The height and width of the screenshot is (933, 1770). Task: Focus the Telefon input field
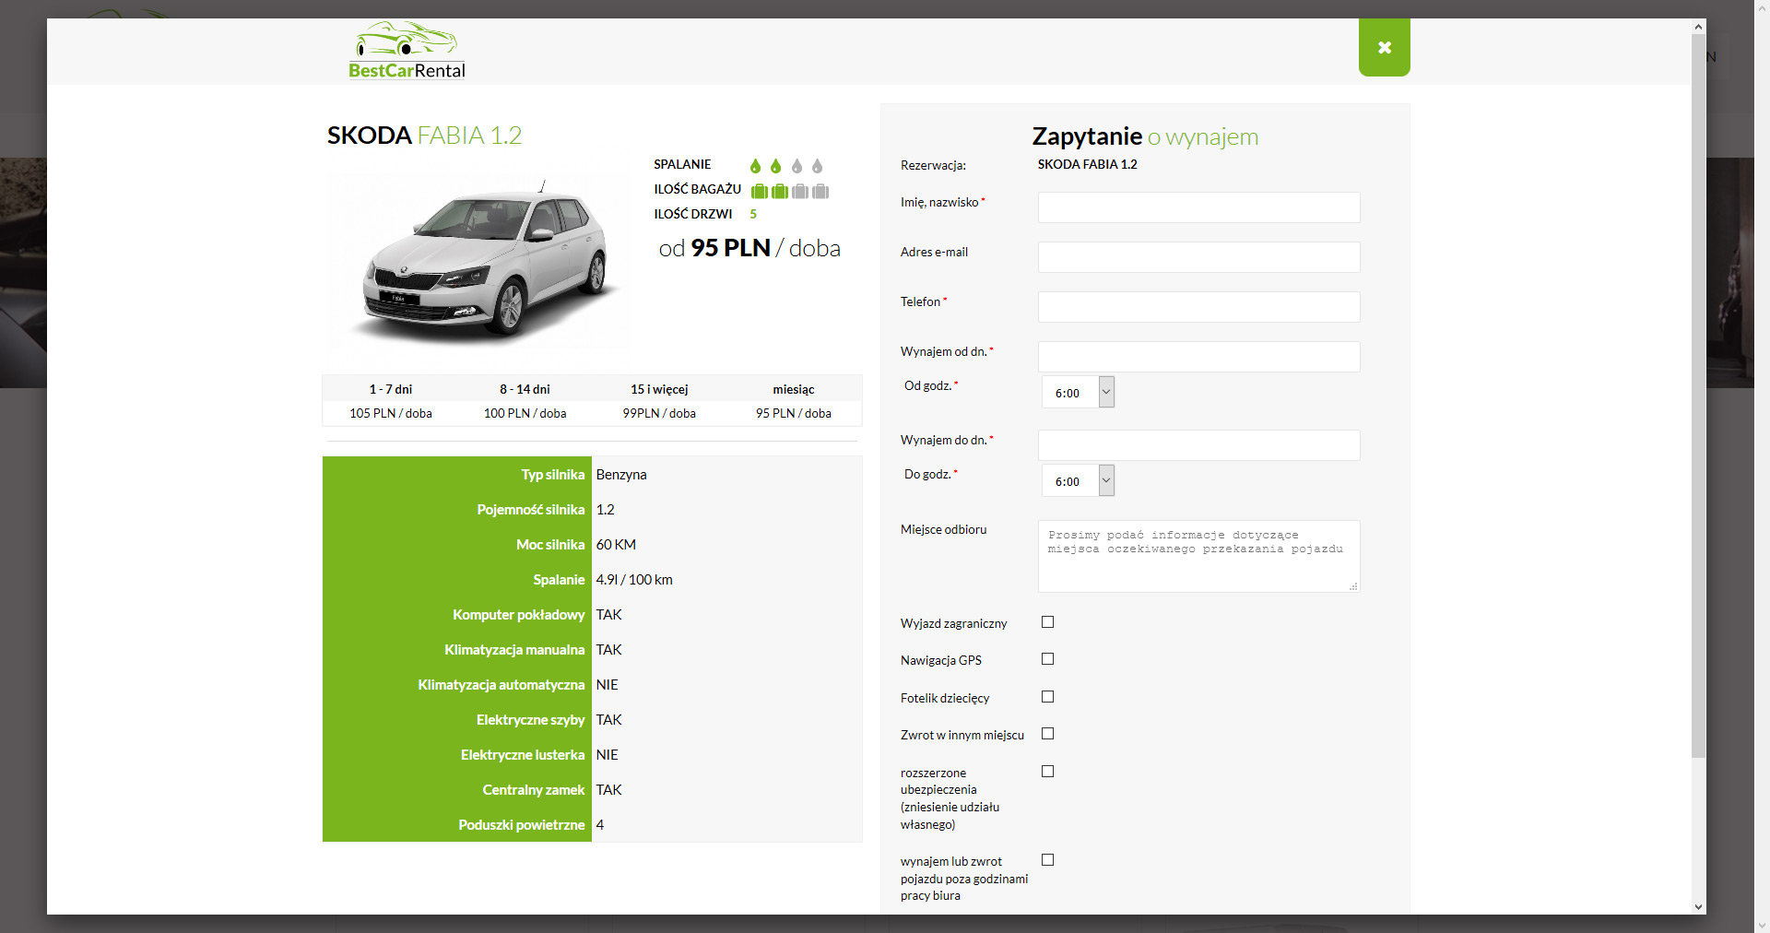click(x=1198, y=307)
